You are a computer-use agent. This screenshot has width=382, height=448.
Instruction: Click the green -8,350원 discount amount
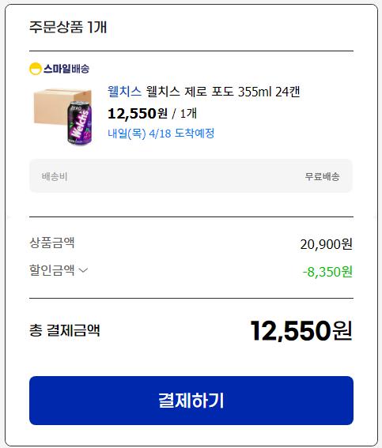coord(327,272)
